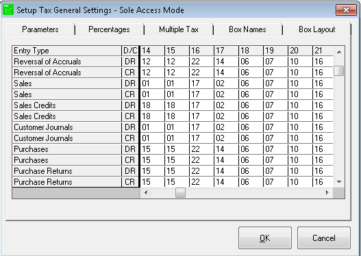Open the Parameters tab
Image resolution: width=361 pixels, height=256 pixels.
coord(40,29)
